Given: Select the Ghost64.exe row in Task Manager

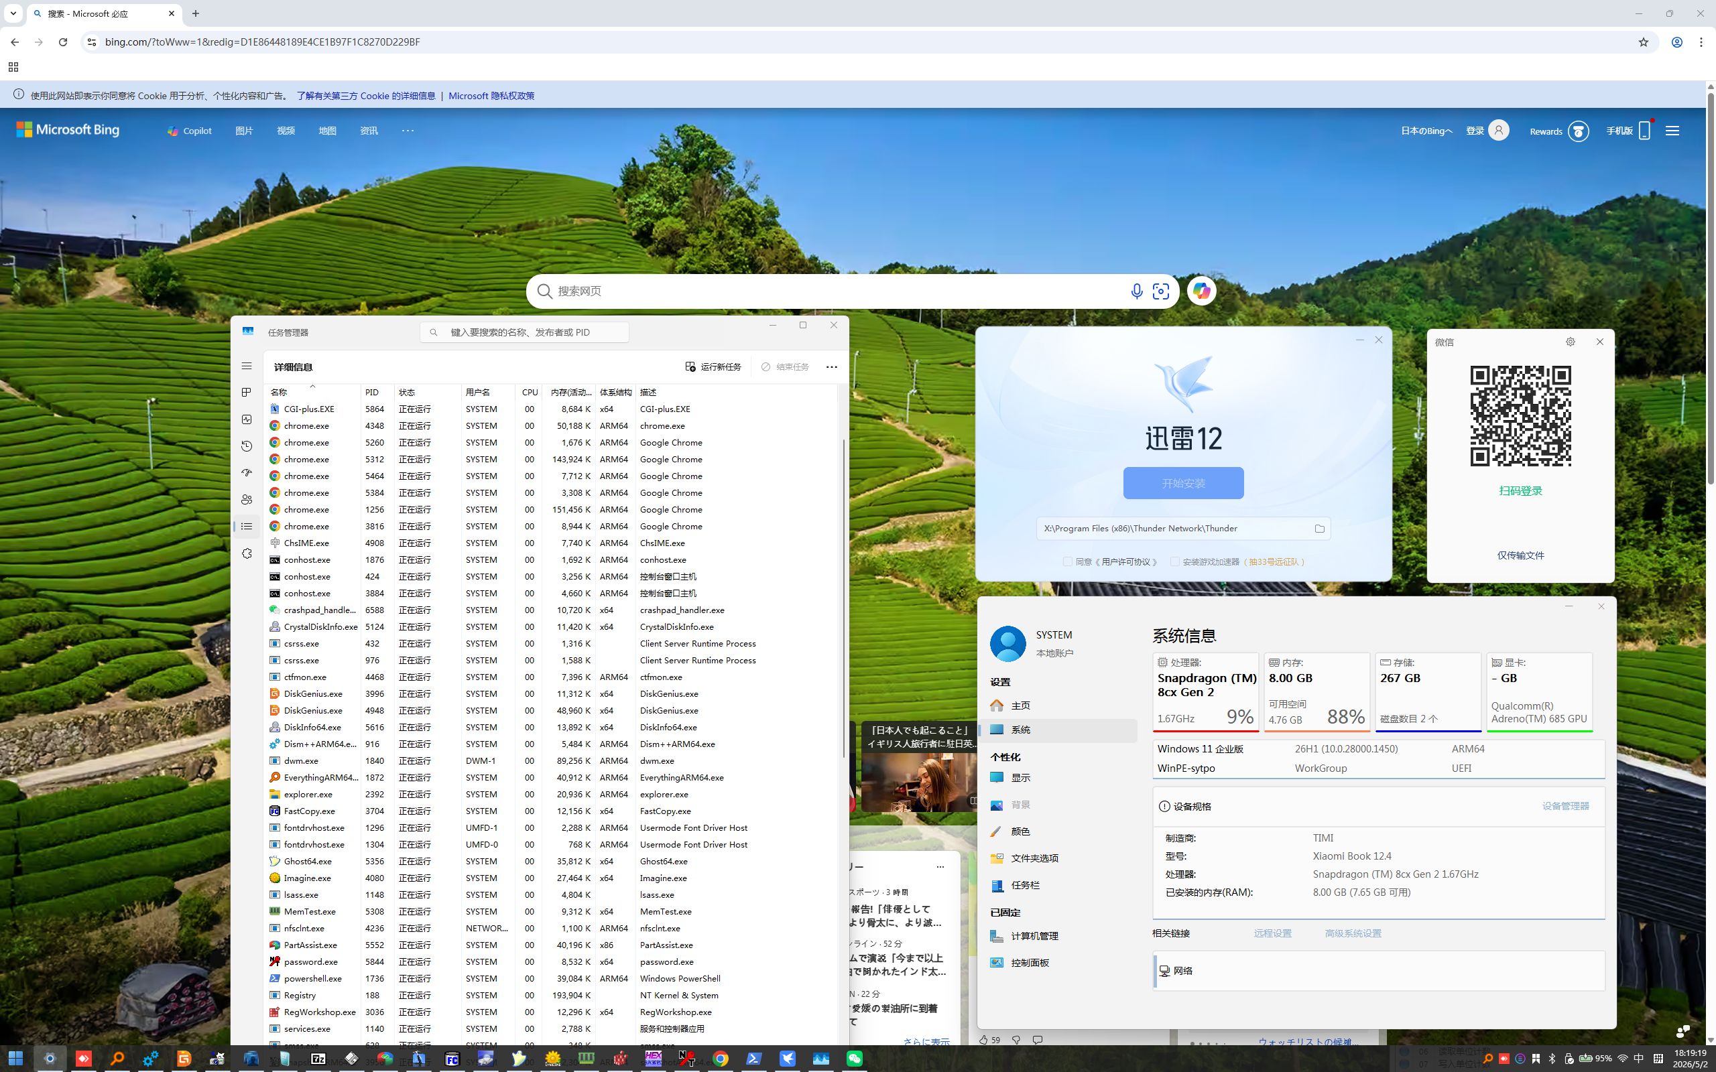Looking at the screenshot, I should (550, 862).
